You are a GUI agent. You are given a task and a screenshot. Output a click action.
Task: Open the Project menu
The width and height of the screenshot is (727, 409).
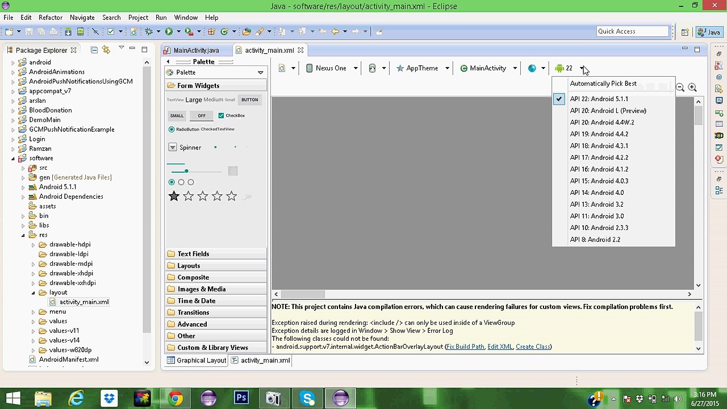pyautogui.click(x=138, y=18)
